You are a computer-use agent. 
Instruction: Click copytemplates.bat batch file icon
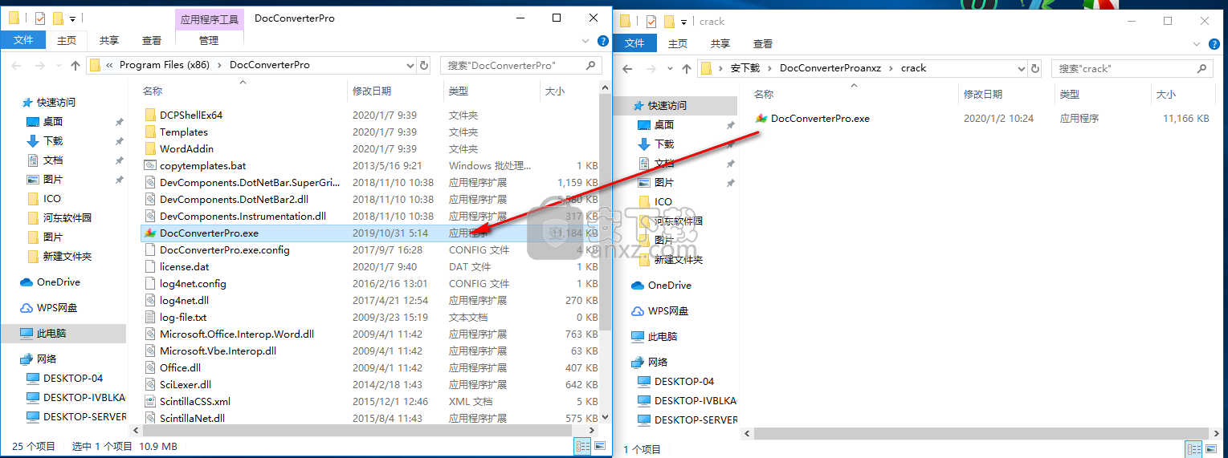pyautogui.click(x=150, y=165)
